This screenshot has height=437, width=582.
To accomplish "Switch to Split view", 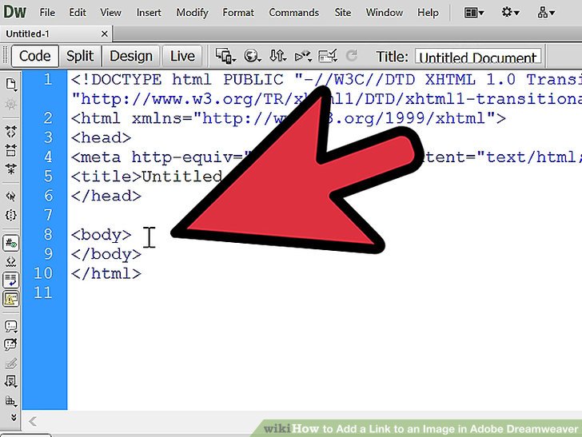I will tap(80, 56).
